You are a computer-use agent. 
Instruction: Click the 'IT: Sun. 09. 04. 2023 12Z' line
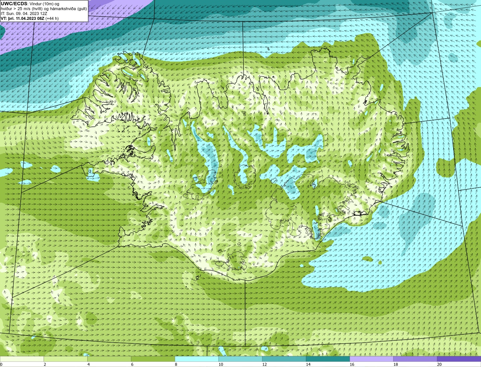[24, 14]
